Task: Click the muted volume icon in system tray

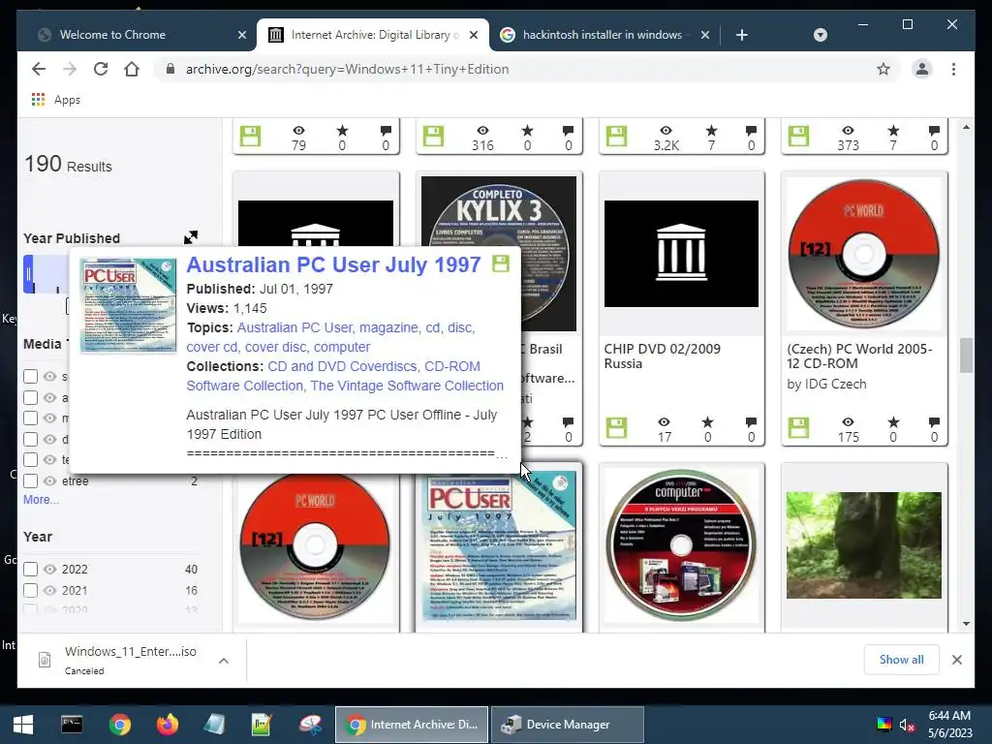Action: (907, 725)
